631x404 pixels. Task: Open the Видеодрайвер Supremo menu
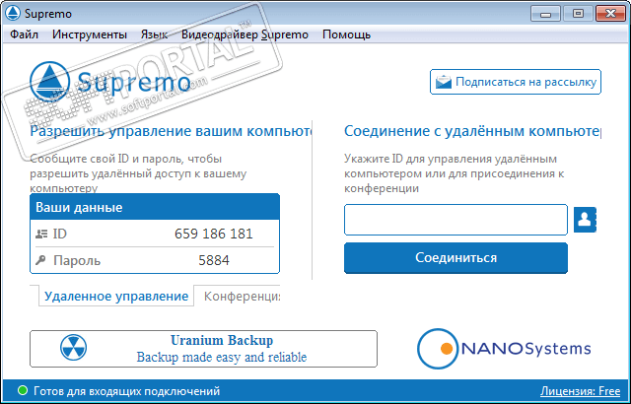tap(245, 34)
